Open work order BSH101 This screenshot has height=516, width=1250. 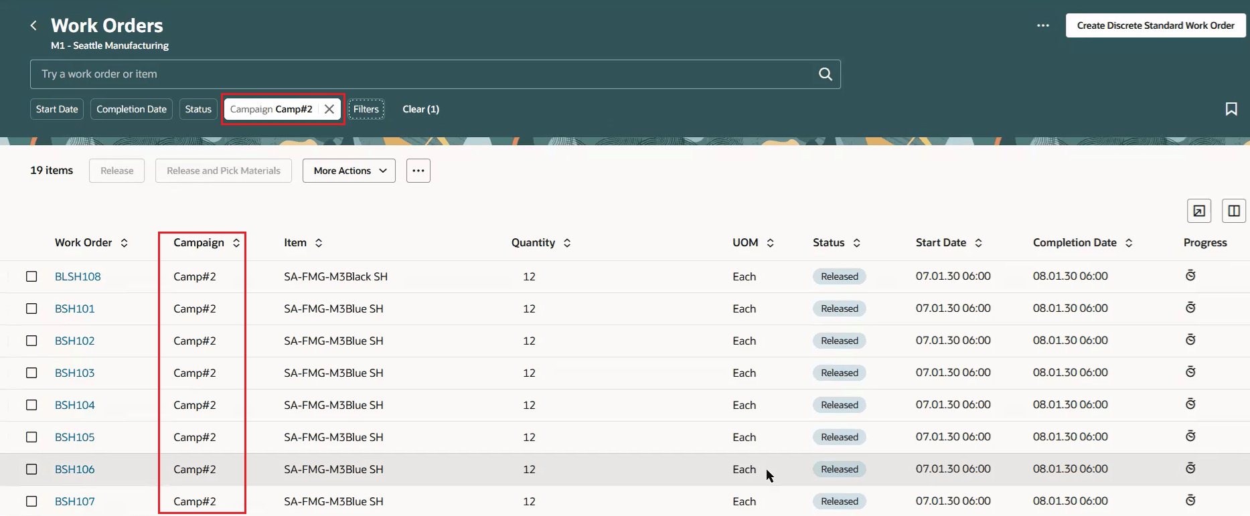(x=75, y=309)
